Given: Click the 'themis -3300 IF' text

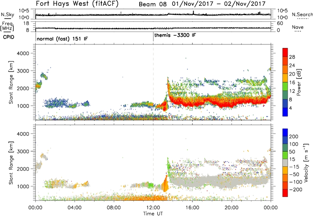Looking at the screenshot, I should pos(175,35).
